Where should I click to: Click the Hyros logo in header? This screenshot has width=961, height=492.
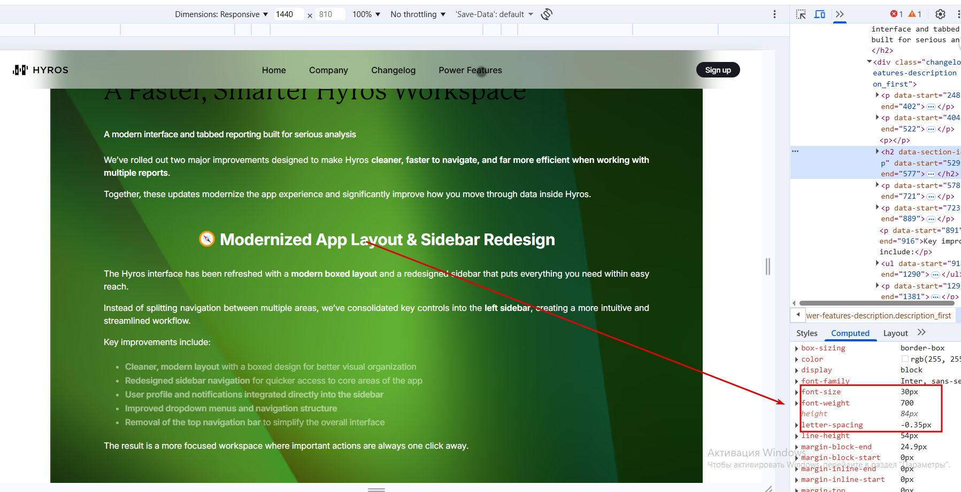pyautogui.click(x=41, y=70)
